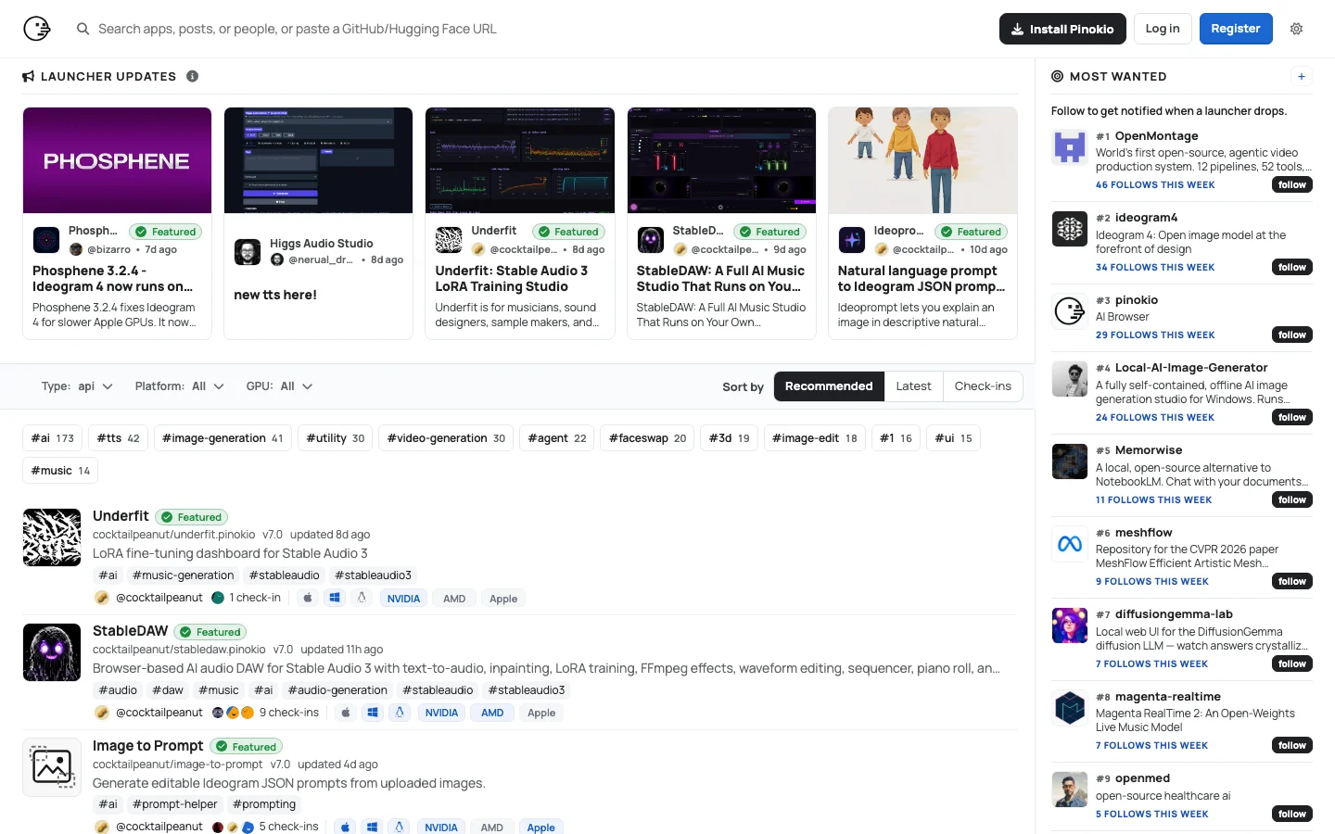1335x834 pixels.
Task: Click the megaphone icon next to Launcher Updates
Action: point(29,76)
